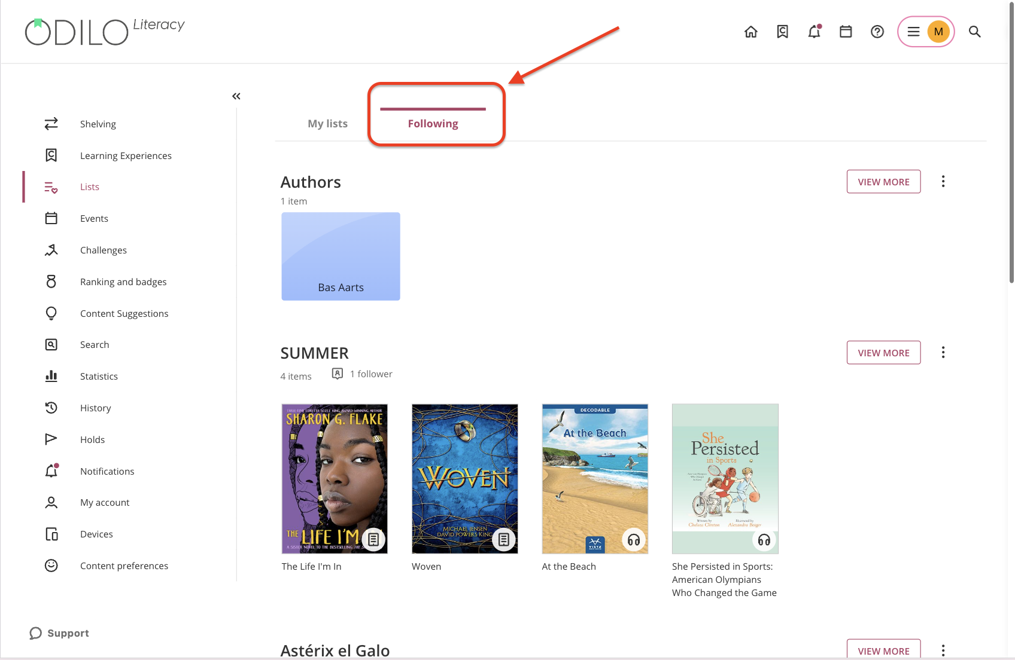The height and width of the screenshot is (660, 1015).
Task: Open the three-dot menu for Authors
Action: pyautogui.click(x=943, y=181)
